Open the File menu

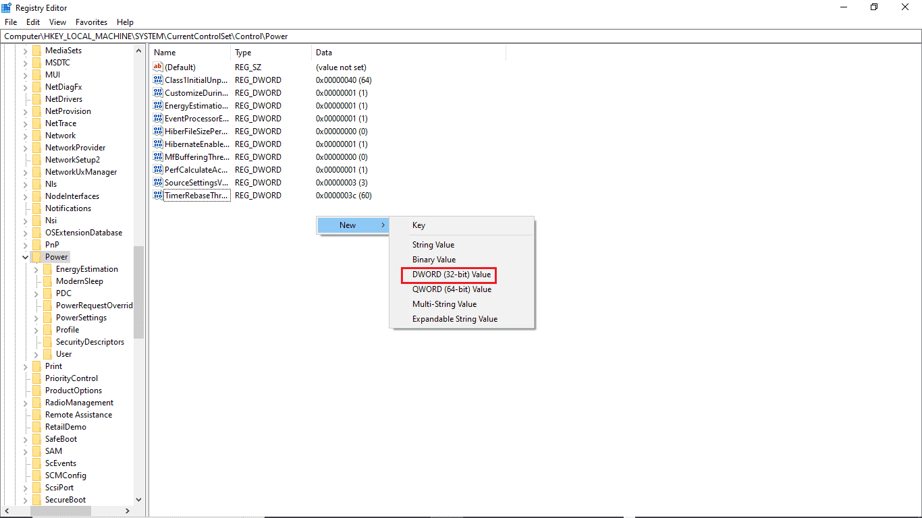11,22
